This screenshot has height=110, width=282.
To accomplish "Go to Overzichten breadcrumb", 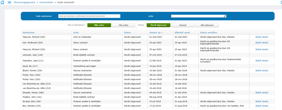I will [x=46, y=2].
